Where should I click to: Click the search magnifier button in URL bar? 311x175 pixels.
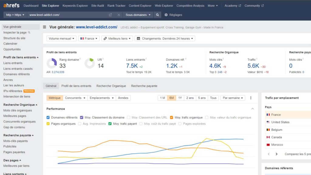[157, 15]
